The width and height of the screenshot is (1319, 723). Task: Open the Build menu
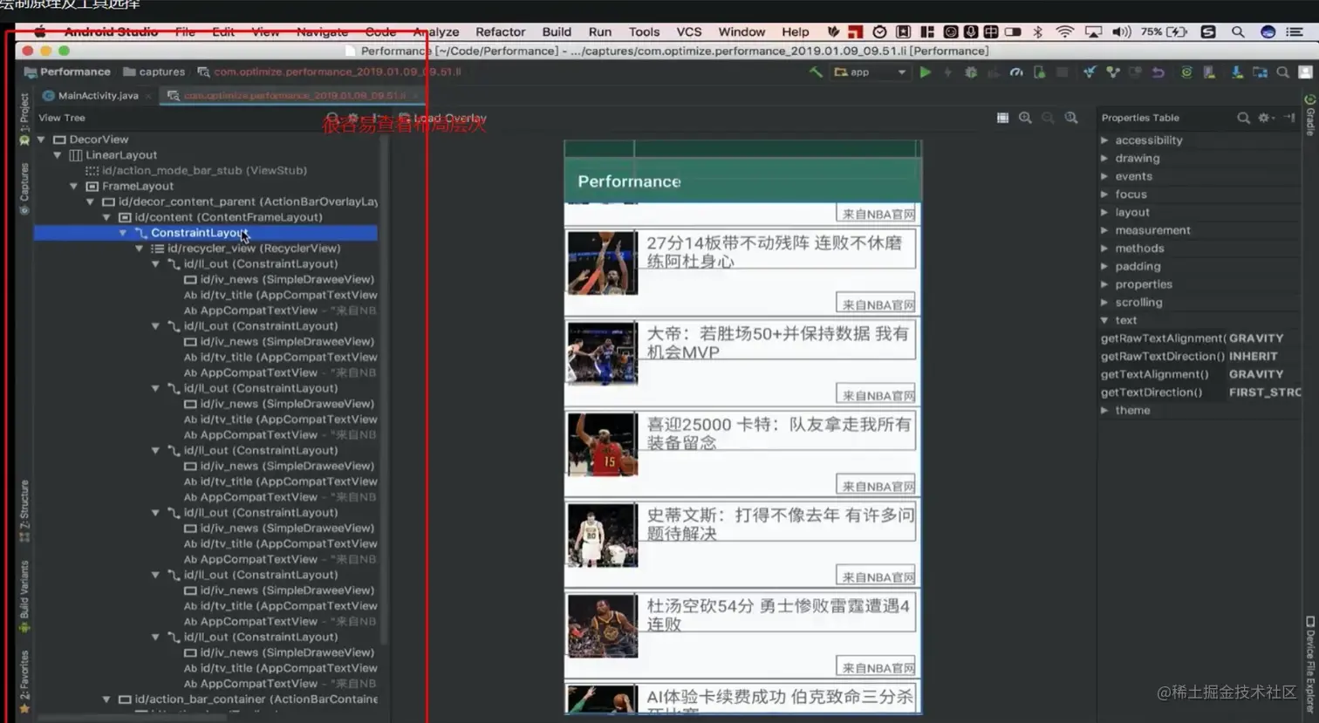tap(557, 31)
